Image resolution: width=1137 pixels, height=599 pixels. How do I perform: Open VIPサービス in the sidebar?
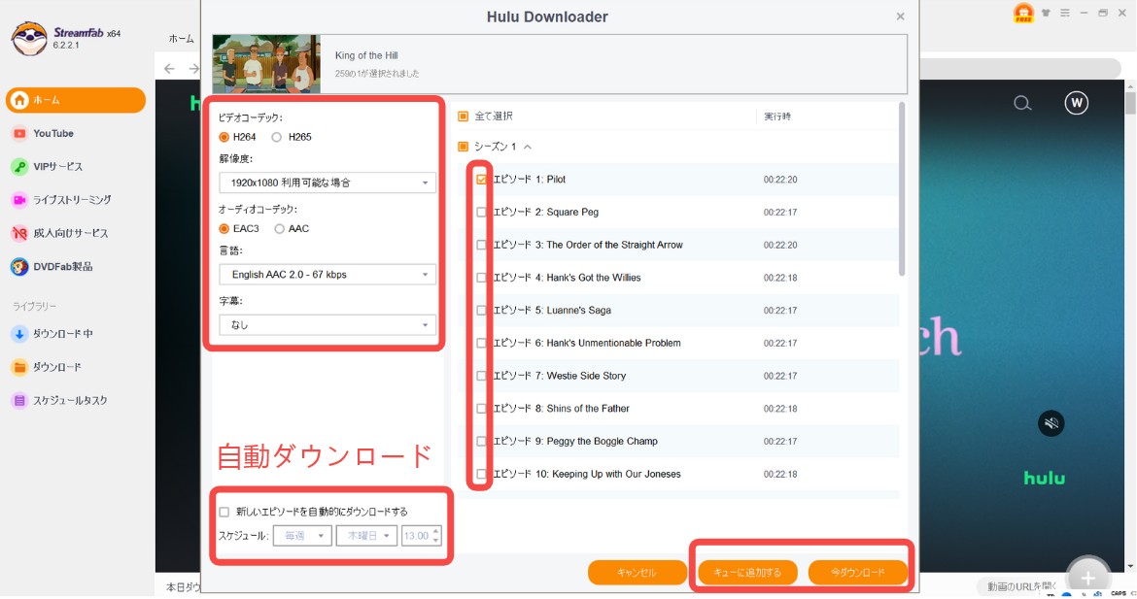pos(56,167)
